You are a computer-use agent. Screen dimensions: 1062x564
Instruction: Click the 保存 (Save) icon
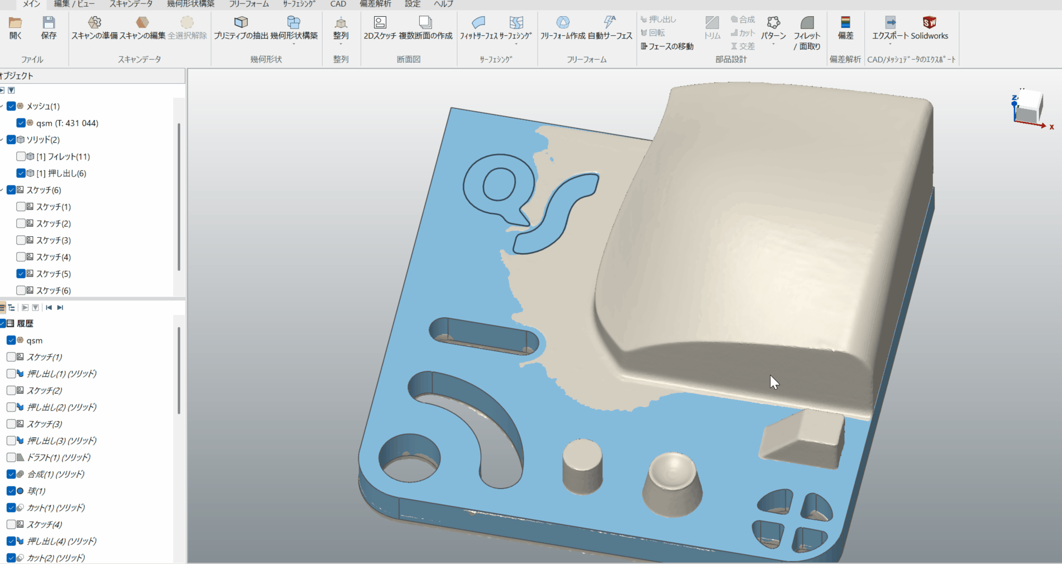pyautogui.click(x=49, y=23)
